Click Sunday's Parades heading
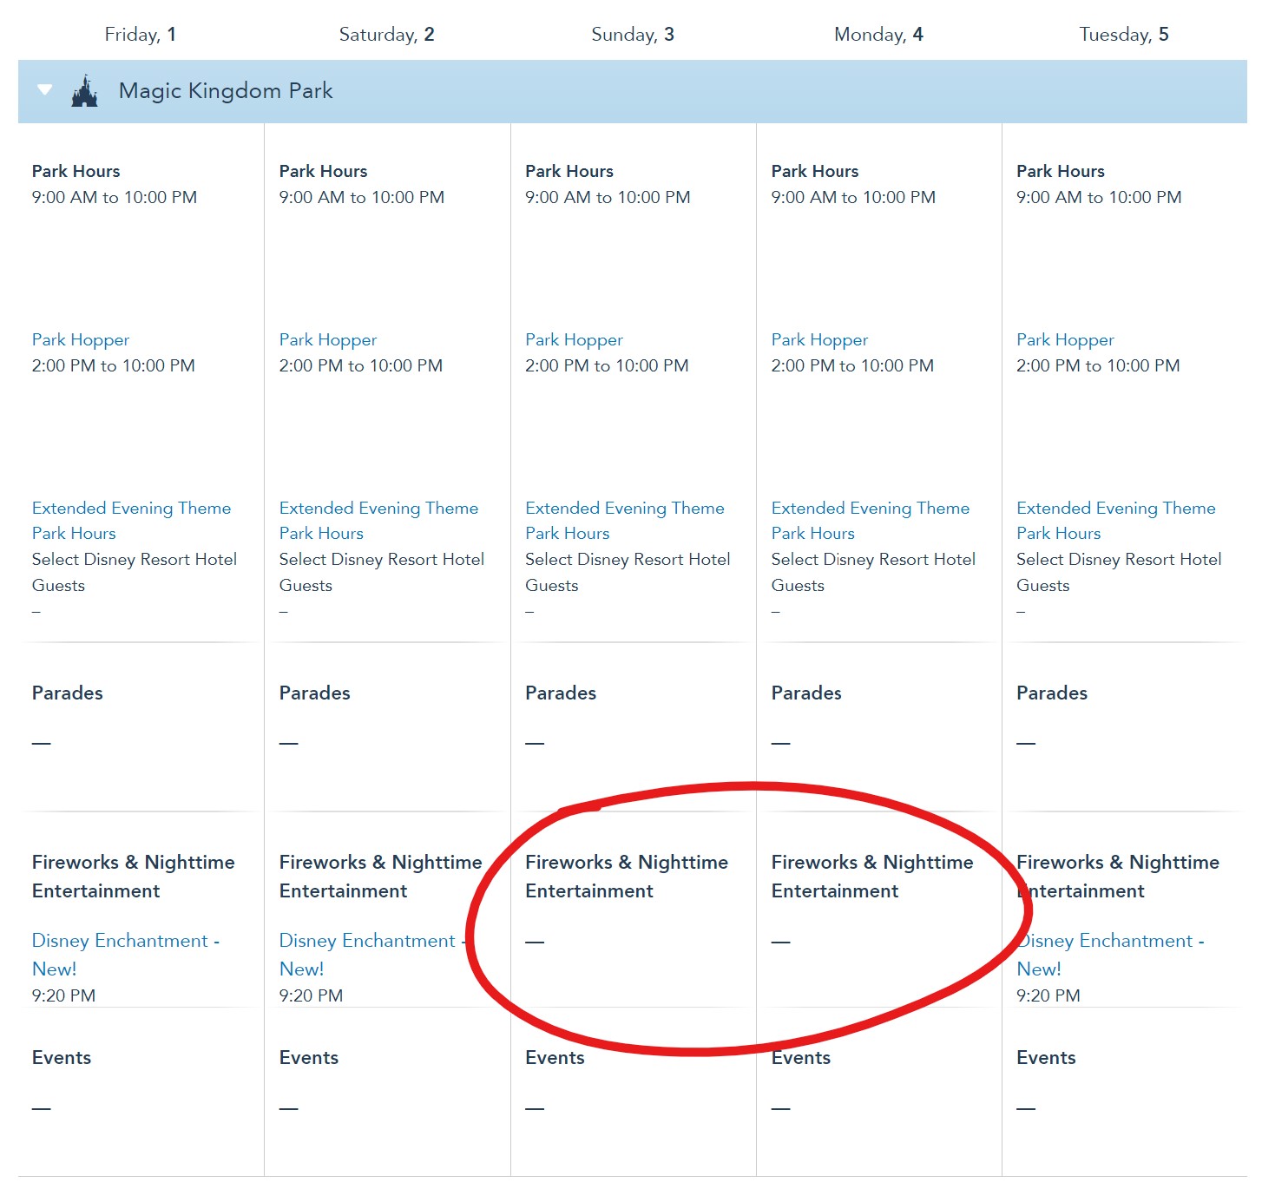The image size is (1262, 1189). point(561,693)
